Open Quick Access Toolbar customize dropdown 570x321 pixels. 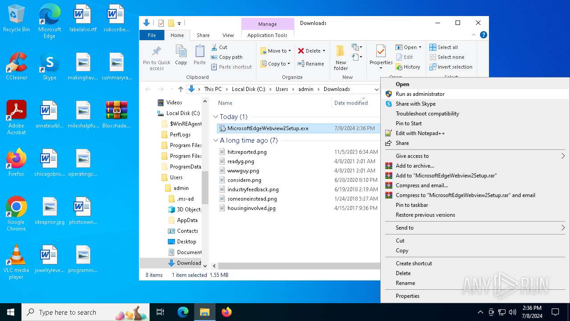pos(179,23)
